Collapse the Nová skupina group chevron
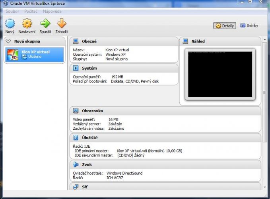The width and height of the screenshot is (270, 199). point(8,41)
